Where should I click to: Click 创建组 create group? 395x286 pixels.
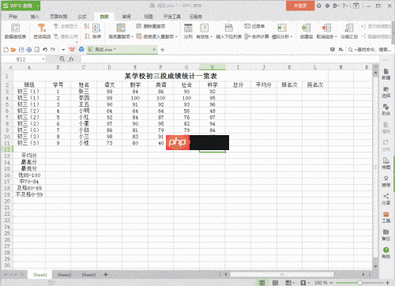307,31
